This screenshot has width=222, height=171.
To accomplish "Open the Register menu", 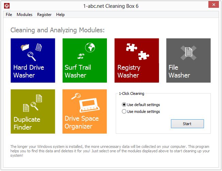I will (44, 15).
